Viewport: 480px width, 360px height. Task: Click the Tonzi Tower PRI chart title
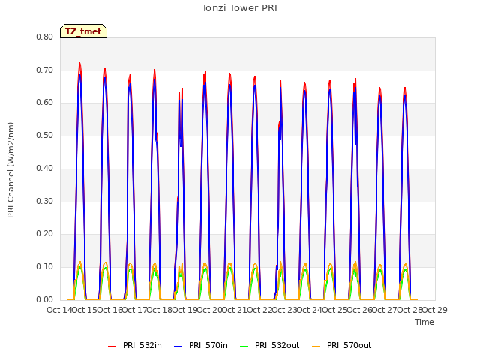point(239,8)
